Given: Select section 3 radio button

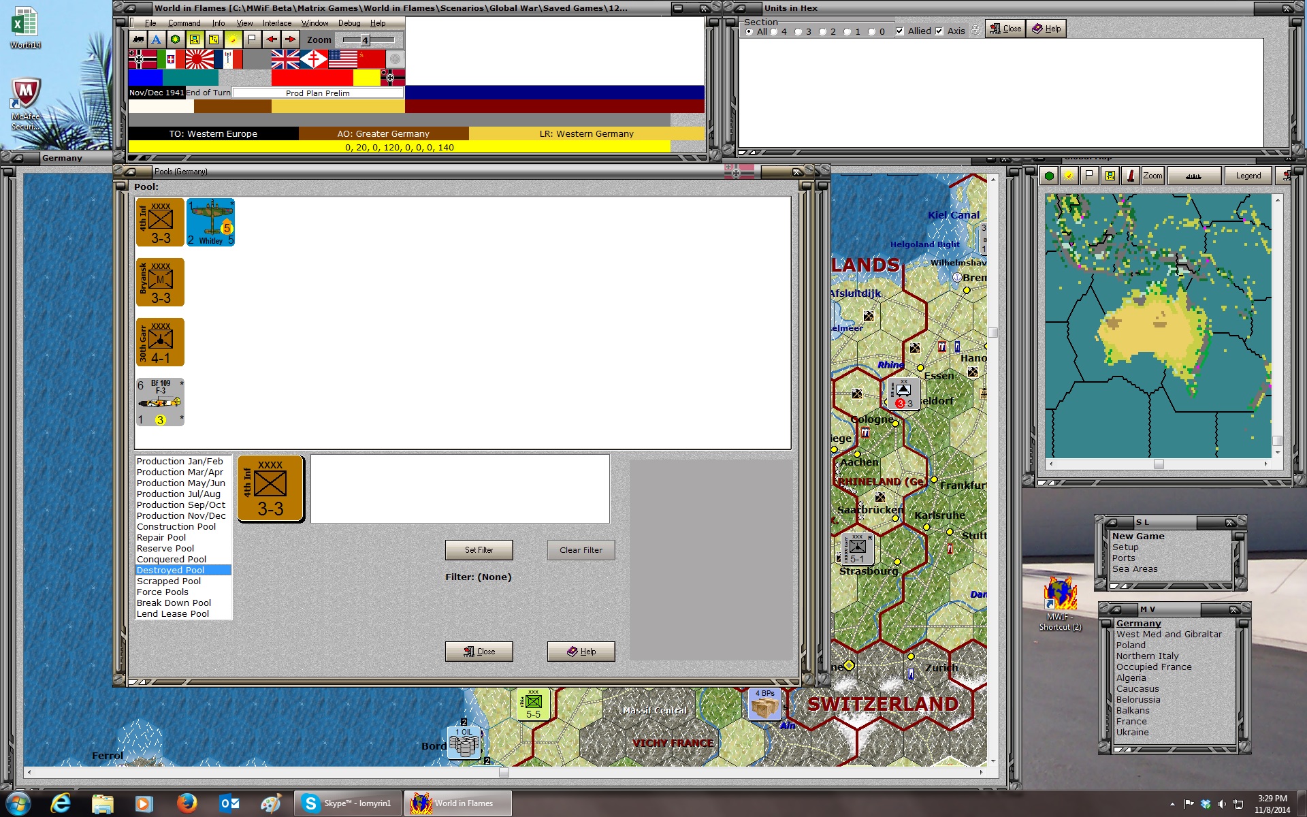Looking at the screenshot, I should click(x=798, y=32).
